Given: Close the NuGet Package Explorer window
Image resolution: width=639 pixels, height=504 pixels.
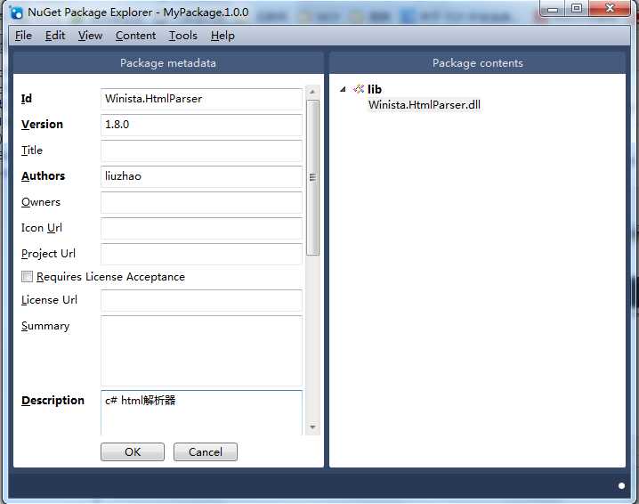Looking at the screenshot, I should 610,9.
